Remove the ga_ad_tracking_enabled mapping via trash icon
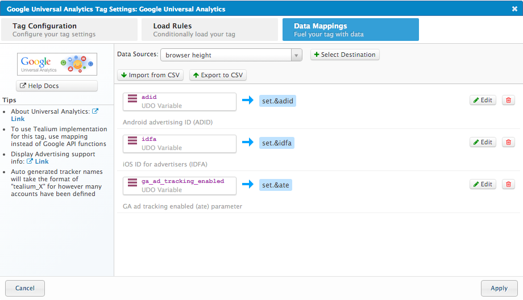 click(508, 184)
